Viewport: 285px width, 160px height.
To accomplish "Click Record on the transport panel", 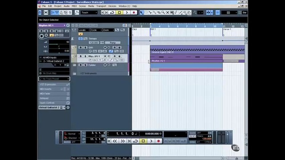I will (x=159, y=141).
